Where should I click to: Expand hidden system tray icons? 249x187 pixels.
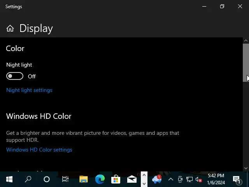[x=171, y=180]
